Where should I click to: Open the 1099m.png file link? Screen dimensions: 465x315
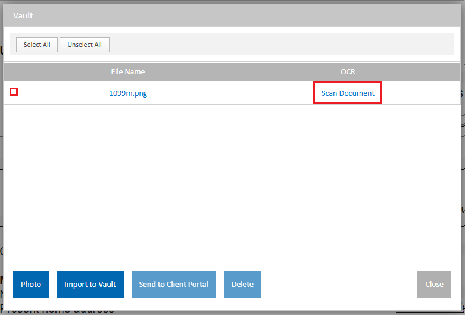tap(128, 93)
